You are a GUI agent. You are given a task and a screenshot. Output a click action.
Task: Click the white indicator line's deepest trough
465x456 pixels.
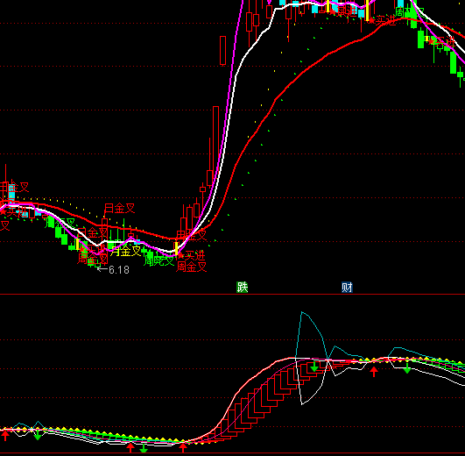pos(302,404)
